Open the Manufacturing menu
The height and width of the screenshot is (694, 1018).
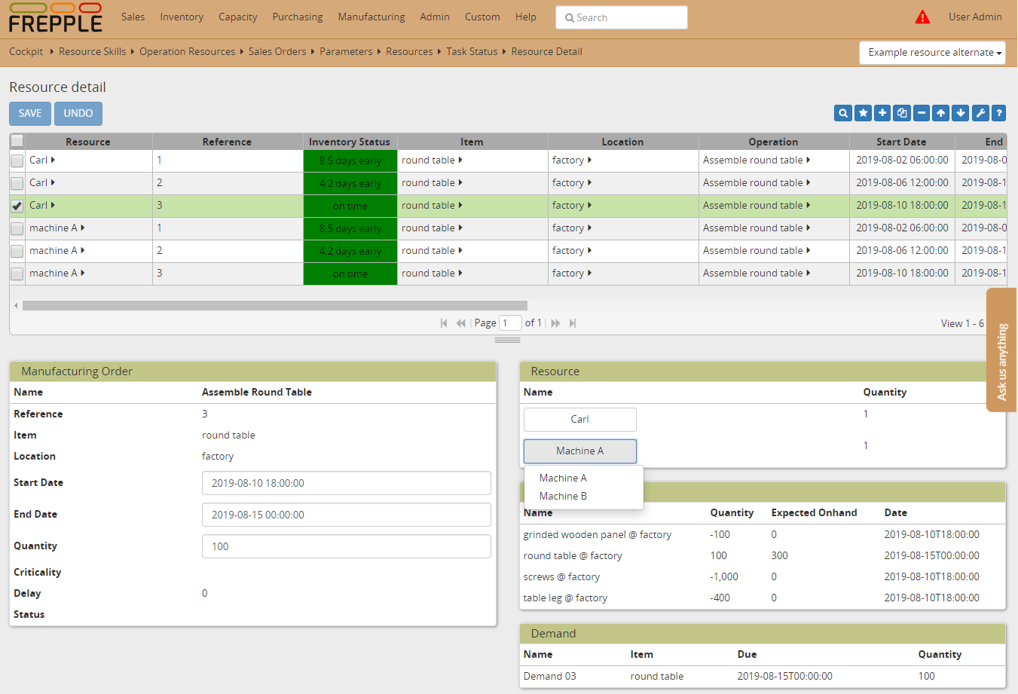point(371,17)
